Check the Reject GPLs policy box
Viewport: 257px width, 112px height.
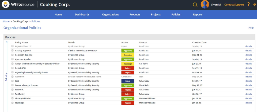13,68
